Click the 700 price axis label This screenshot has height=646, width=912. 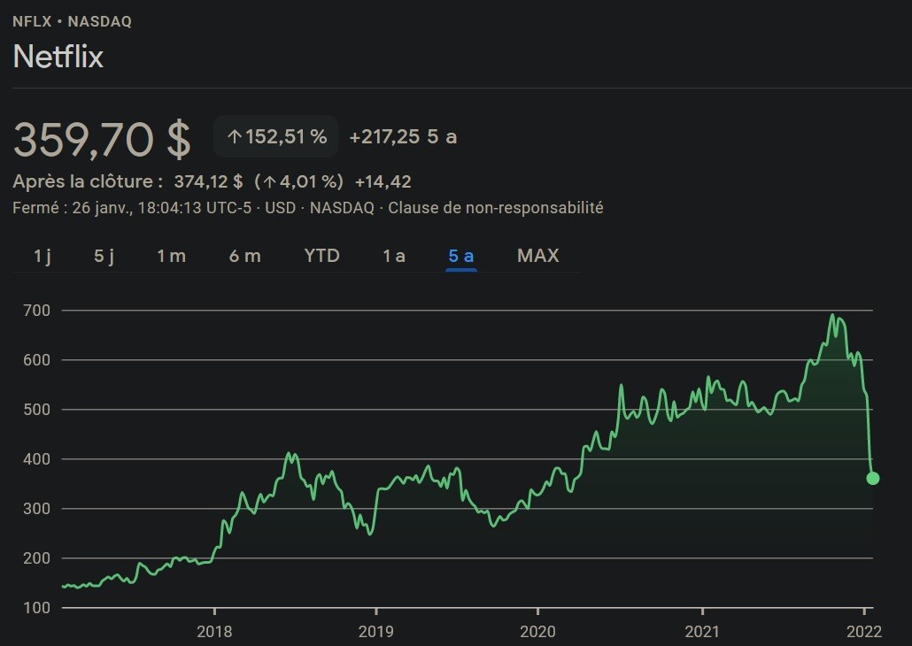[x=36, y=311]
